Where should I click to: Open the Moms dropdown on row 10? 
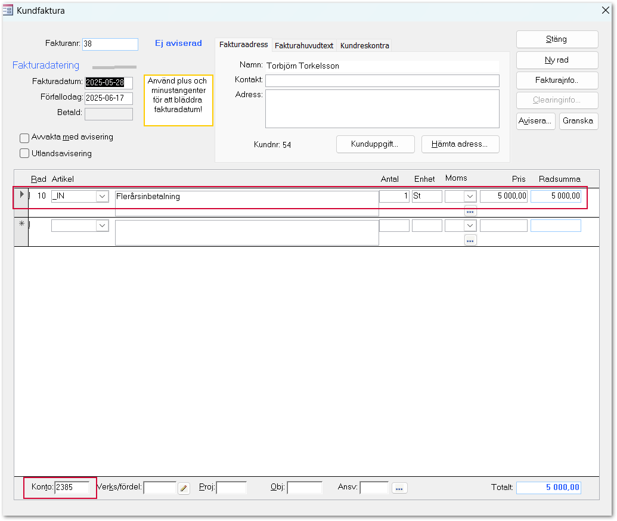tap(470, 196)
